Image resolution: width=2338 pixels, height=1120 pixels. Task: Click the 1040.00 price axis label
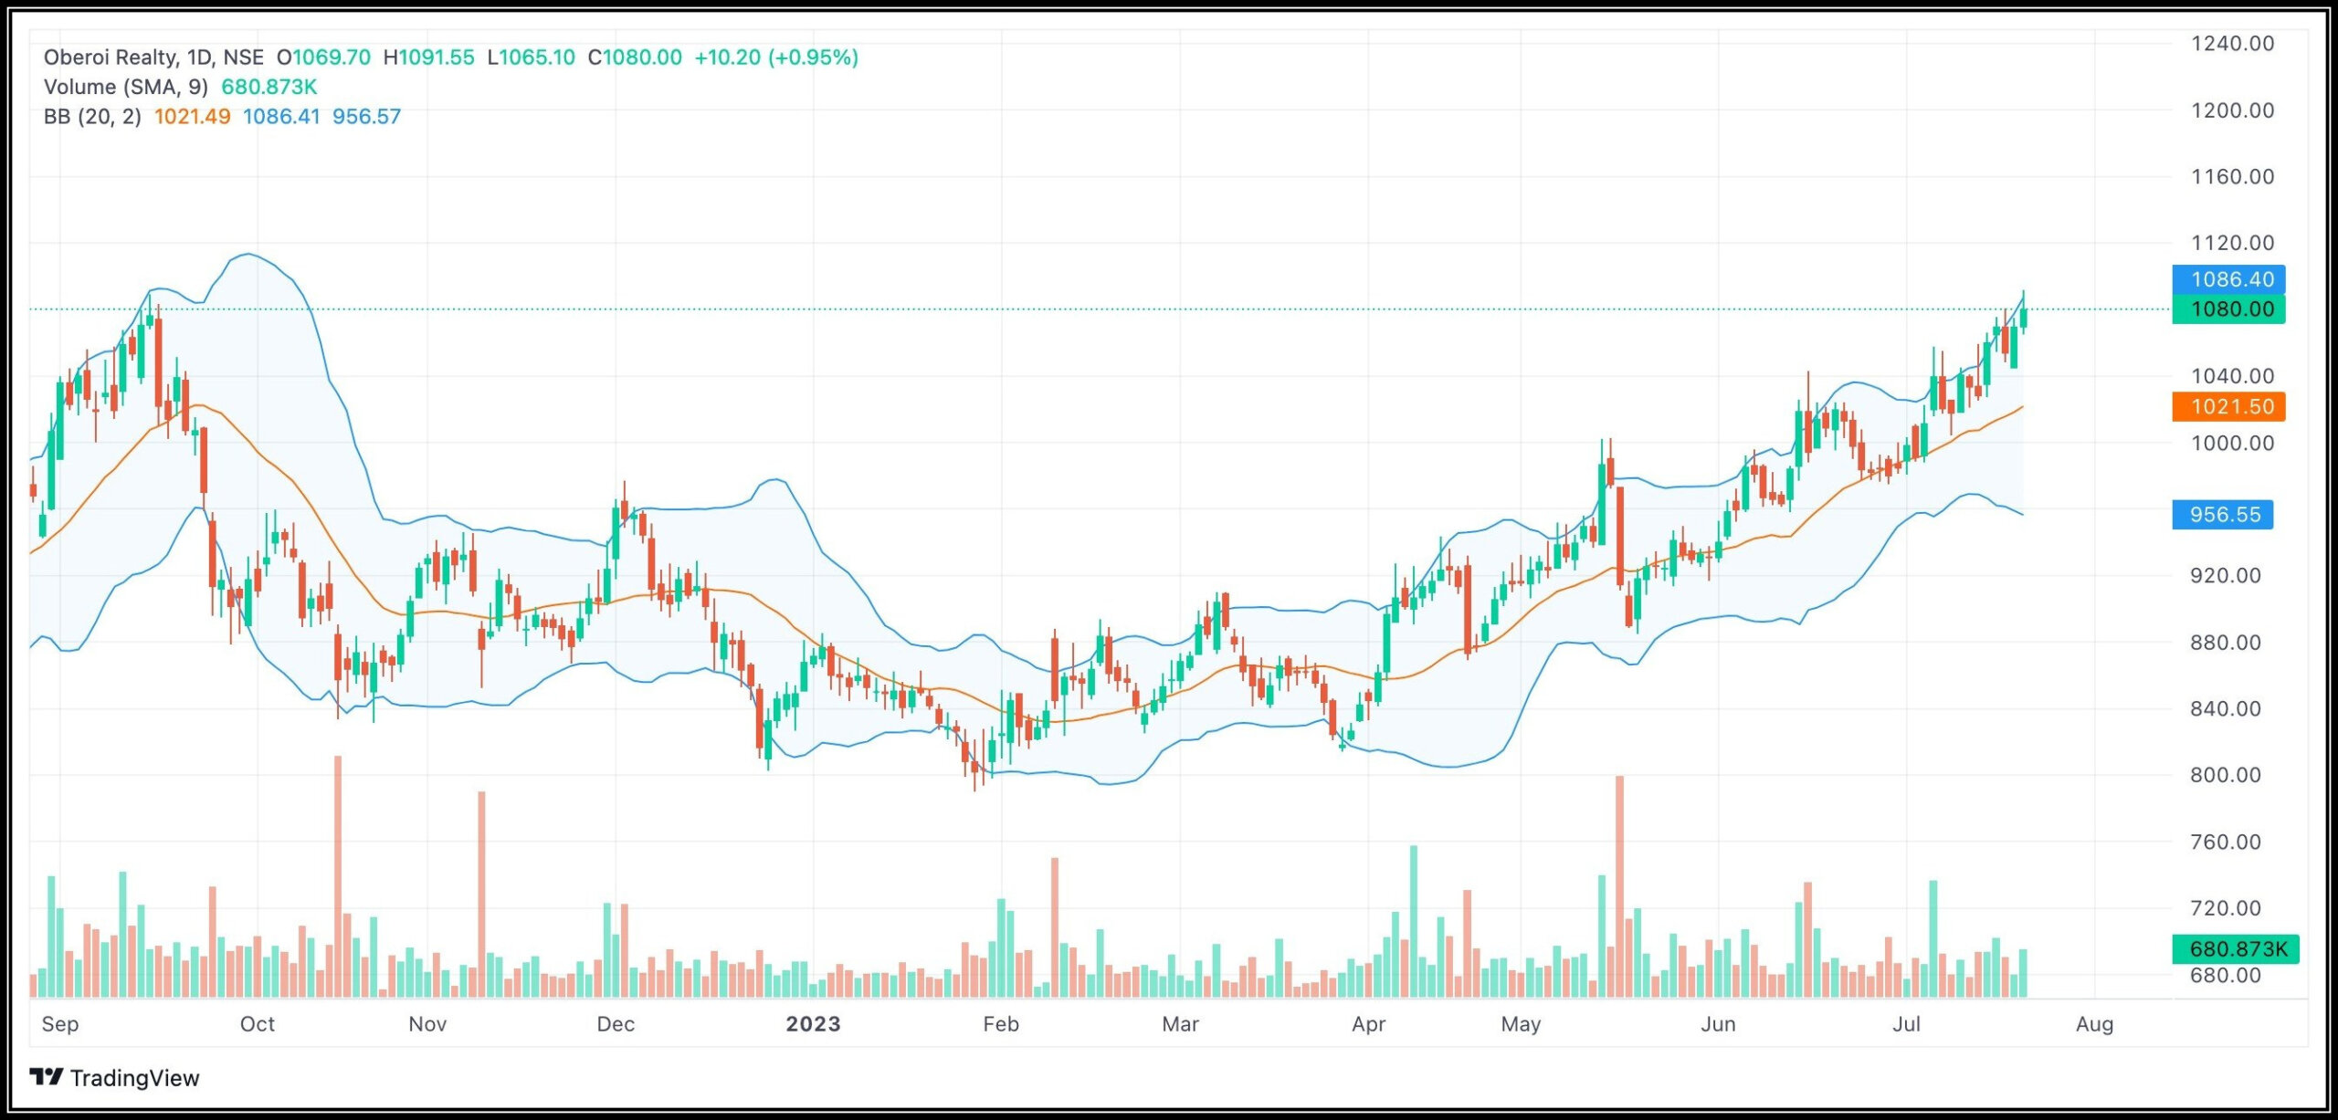(x=2233, y=376)
